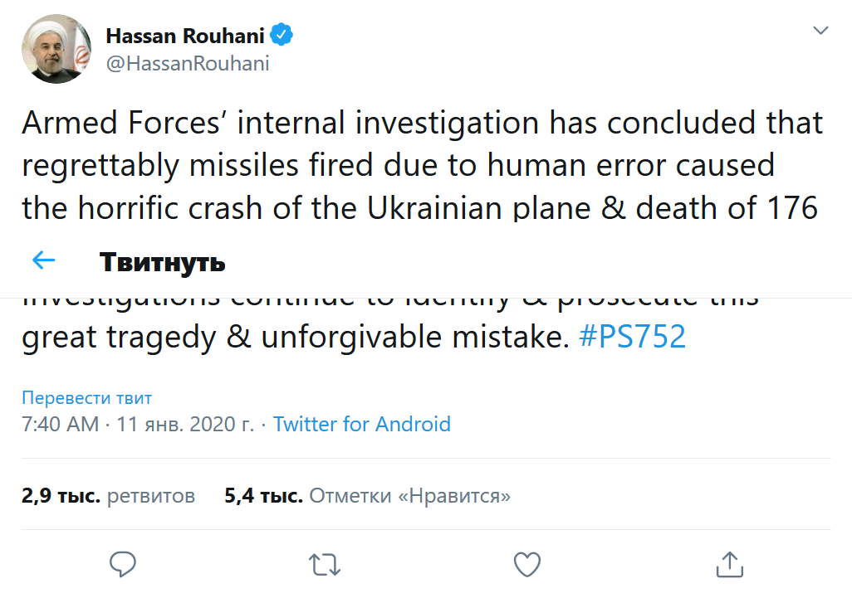Expand the tweet options chevron menu
852x598 pixels.
(x=820, y=32)
